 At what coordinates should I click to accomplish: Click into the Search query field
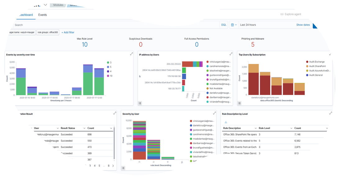(115, 25)
